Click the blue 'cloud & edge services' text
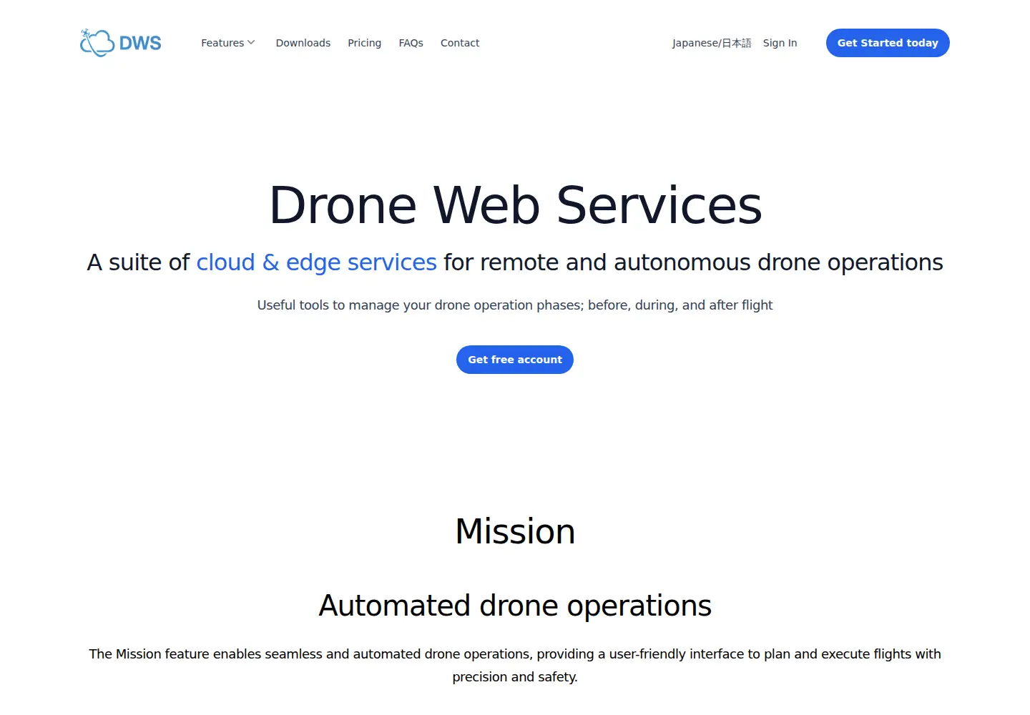The height and width of the screenshot is (715, 1030). tap(316, 262)
